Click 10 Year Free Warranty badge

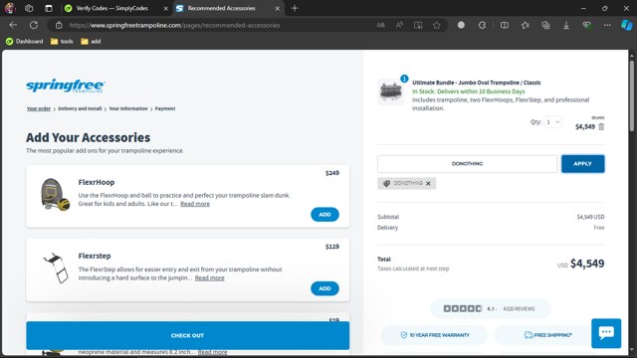tap(434, 335)
